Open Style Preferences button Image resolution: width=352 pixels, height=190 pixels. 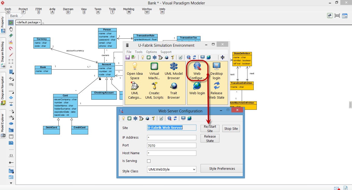click(x=222, y=168)
